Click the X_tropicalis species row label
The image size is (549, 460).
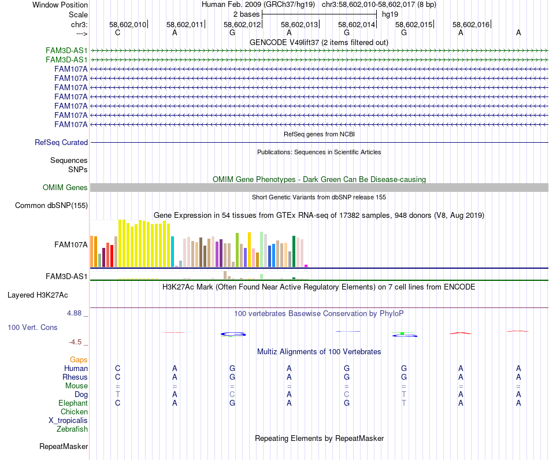[x=68, y=421]
